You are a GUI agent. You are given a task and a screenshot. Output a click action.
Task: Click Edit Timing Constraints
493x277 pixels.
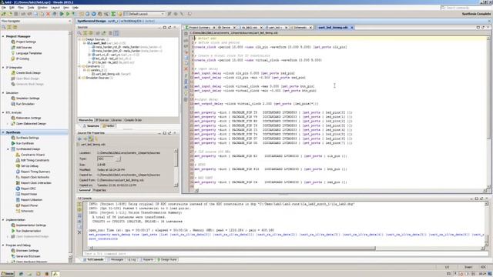coord(35,161)
